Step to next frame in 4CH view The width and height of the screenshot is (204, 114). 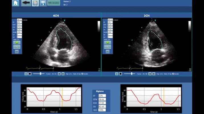click(63, 74)
